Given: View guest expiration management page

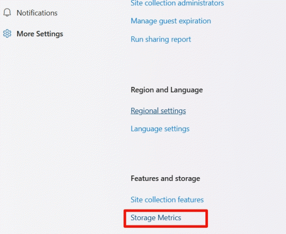Looking at the screenshot, I should tap(171, 21).
